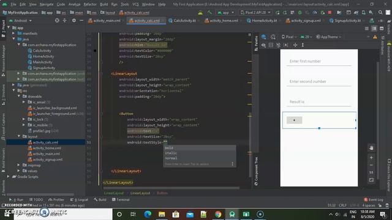Click the design surface layers icon
392x220 pixels.
click(x=263, y=37)
